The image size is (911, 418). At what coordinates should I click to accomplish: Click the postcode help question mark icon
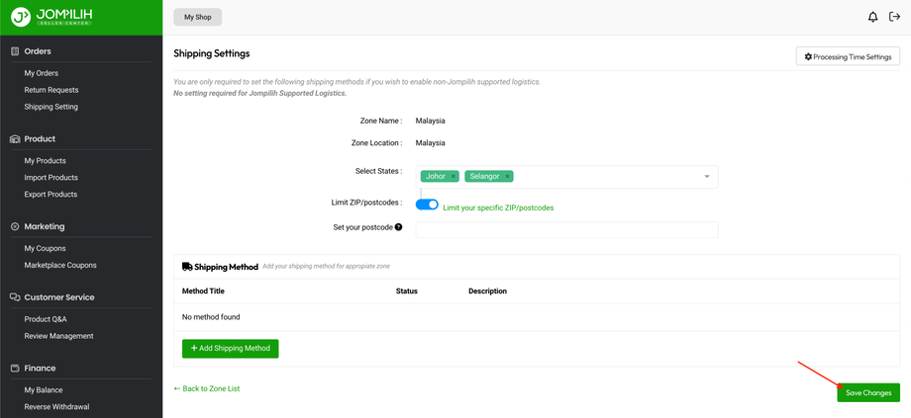pos(399,227)
